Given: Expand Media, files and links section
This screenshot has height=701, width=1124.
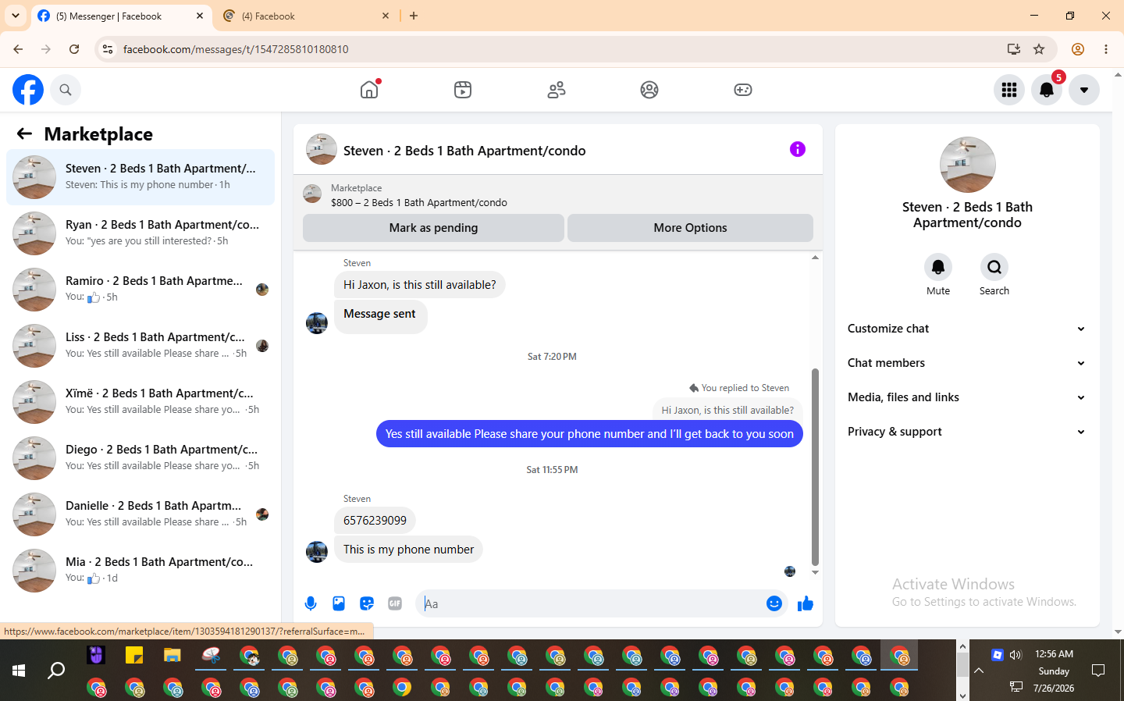Looking at the screenshot, I should coord(967,397).
